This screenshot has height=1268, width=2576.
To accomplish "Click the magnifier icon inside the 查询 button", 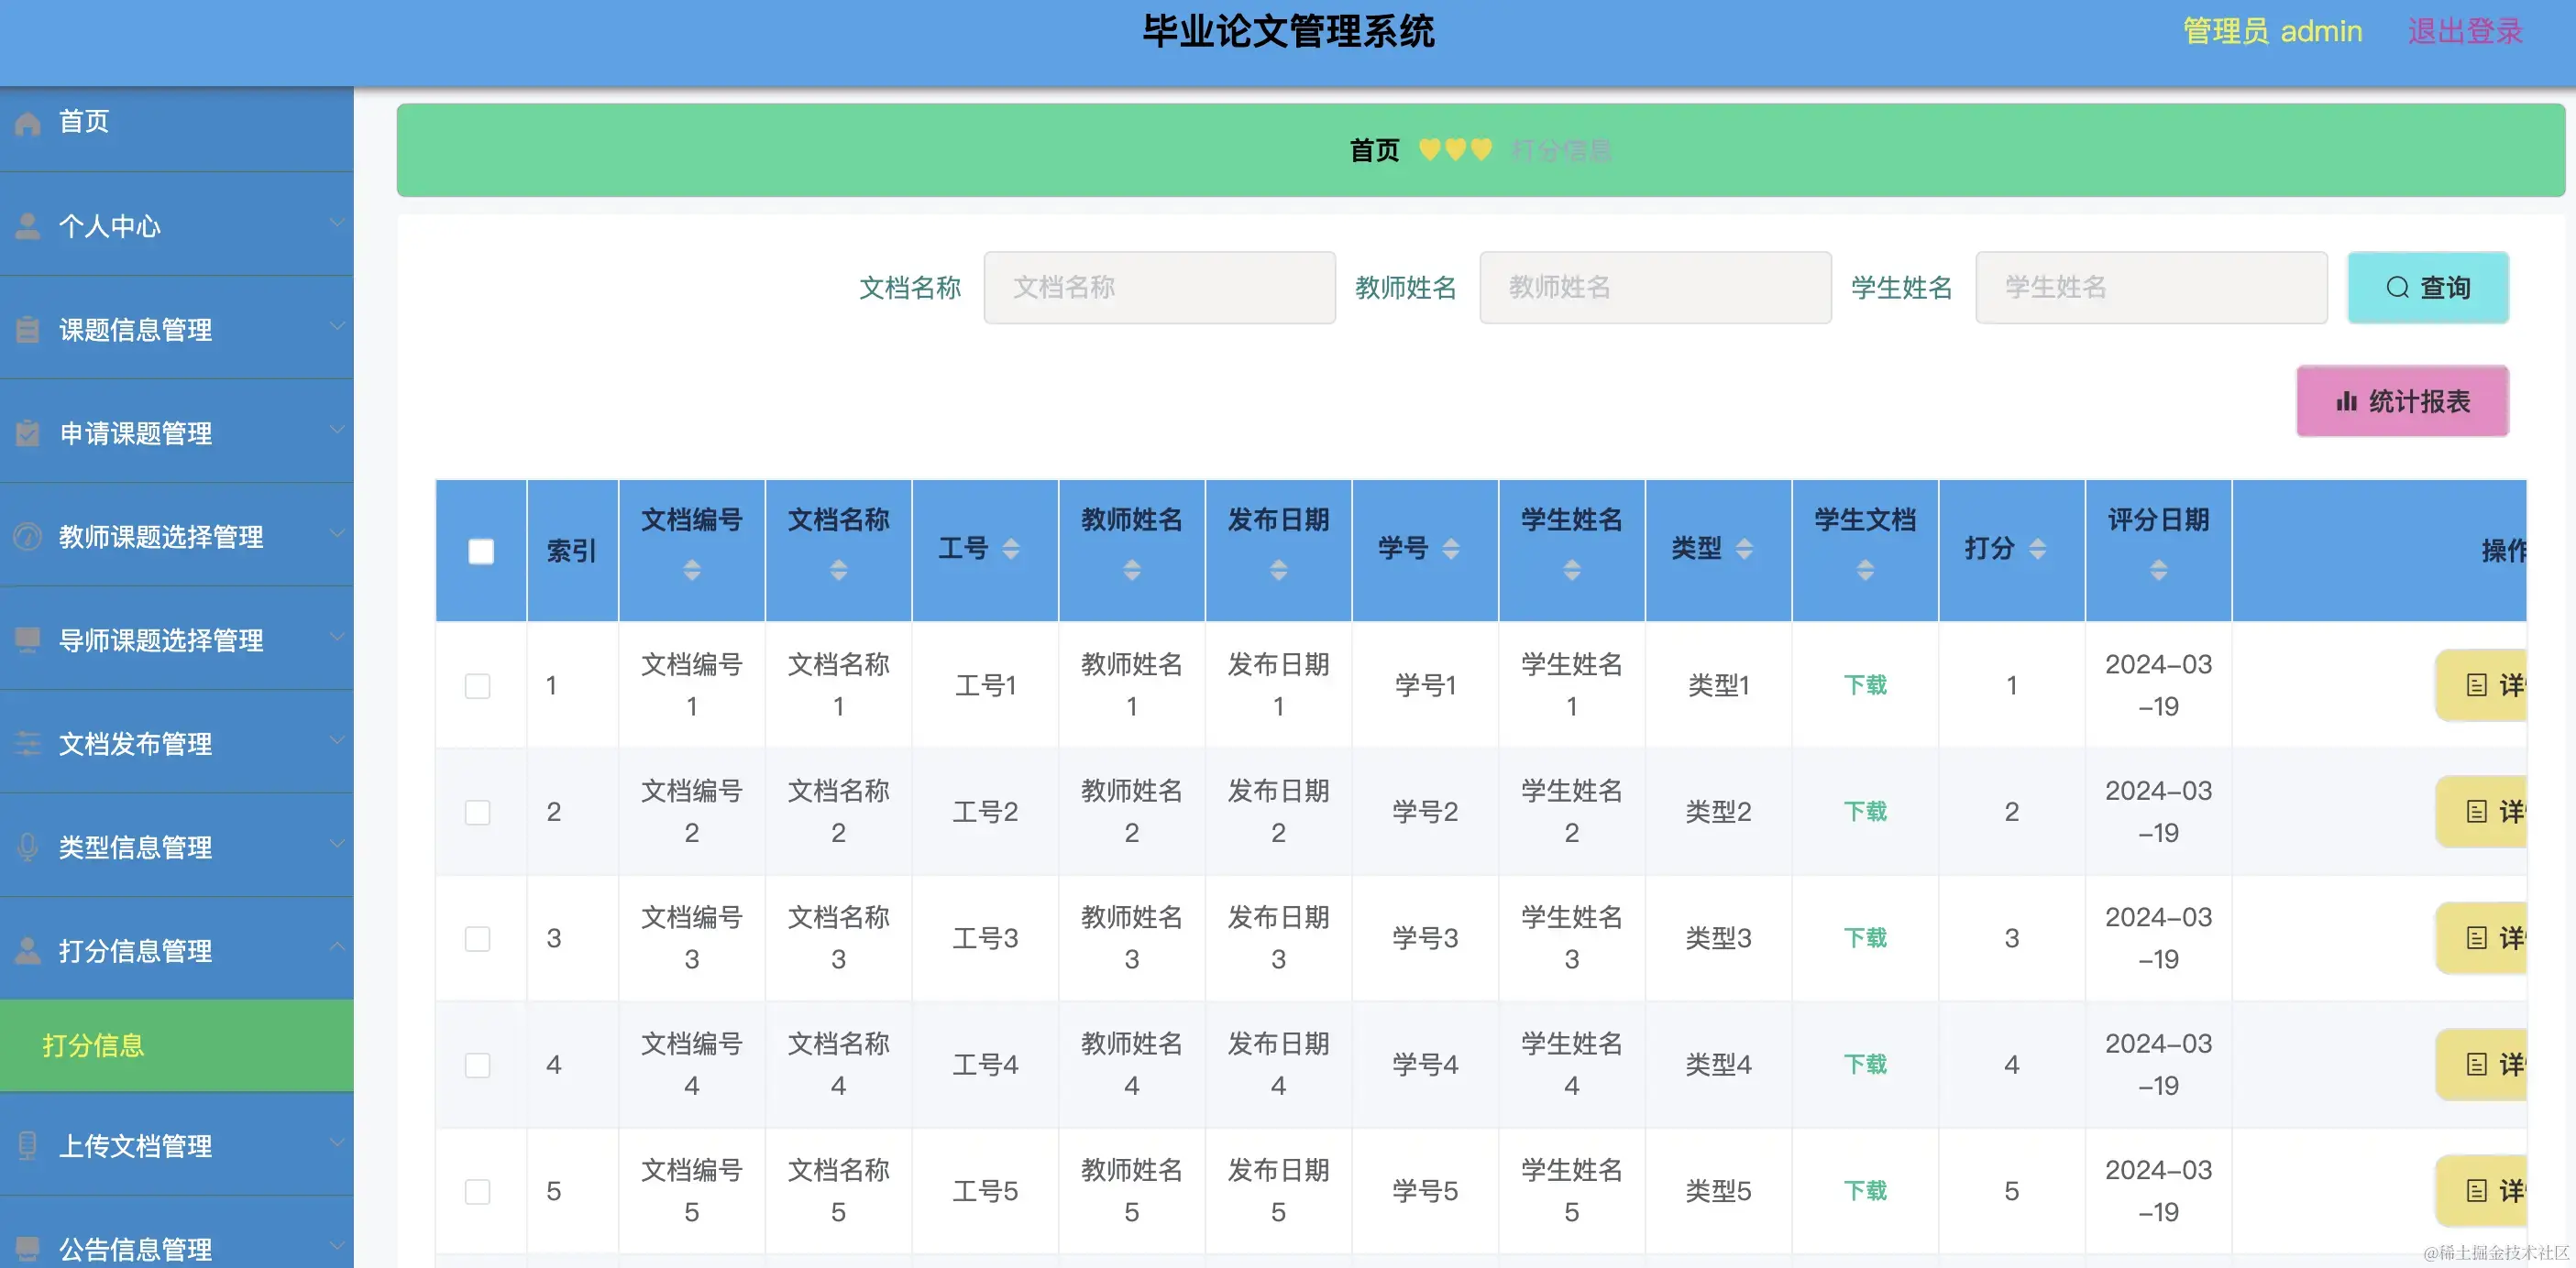I will (2398, 288).
